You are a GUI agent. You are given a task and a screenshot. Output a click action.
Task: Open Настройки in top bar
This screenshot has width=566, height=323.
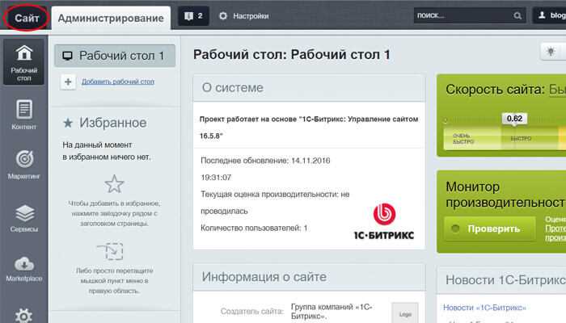pyautogui.click(x=244, y=16)
